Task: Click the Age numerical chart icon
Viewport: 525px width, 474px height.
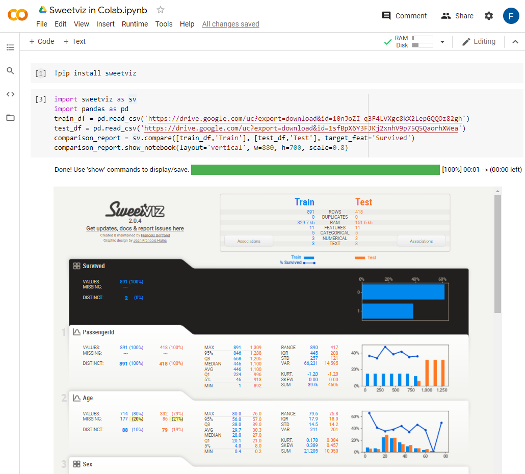Action: [76, 398]
